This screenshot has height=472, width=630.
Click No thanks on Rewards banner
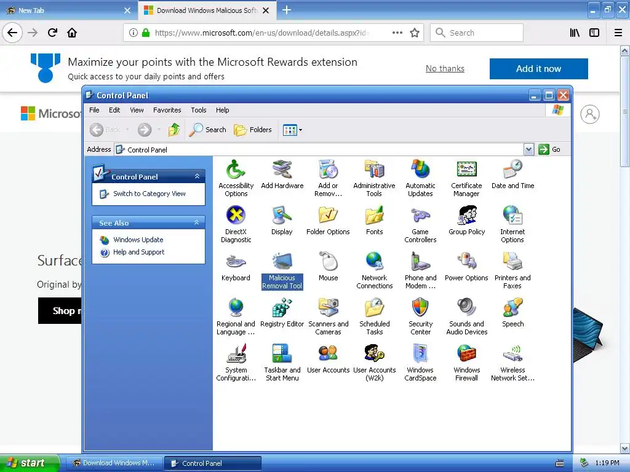(x=445, y=69)
